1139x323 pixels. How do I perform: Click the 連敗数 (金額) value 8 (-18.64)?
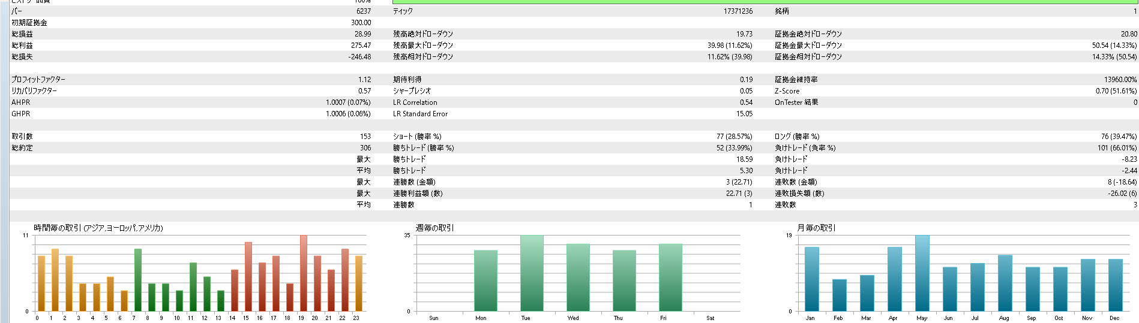1122,182
